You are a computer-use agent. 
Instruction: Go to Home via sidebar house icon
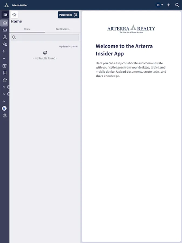5,23
